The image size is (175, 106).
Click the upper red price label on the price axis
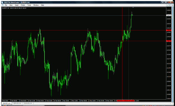[x=169, y=30]
